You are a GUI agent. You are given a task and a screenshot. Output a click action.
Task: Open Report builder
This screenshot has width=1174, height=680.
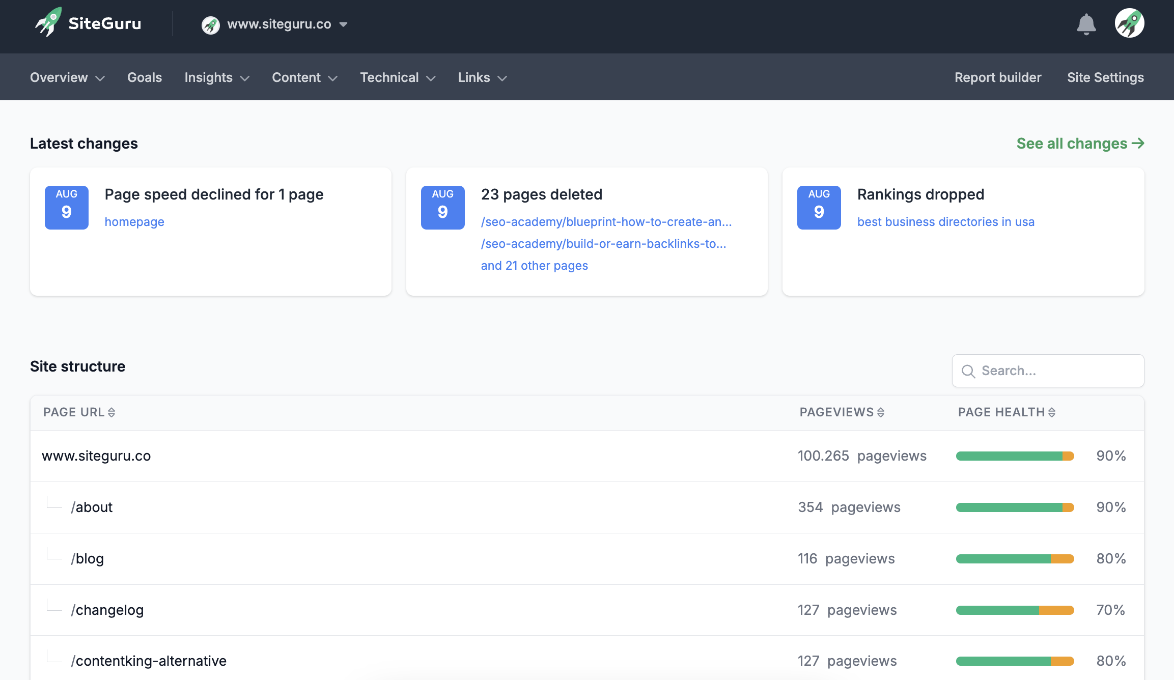click(998, 77)
